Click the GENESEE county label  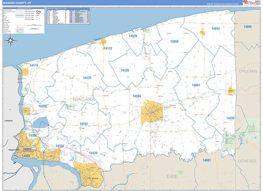[x=247, y=161]
